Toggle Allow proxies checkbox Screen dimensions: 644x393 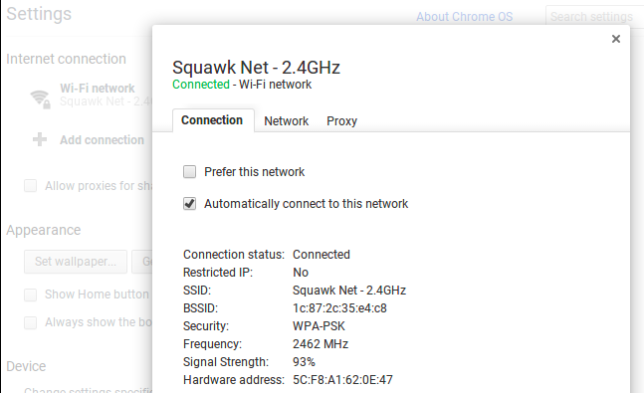[x=31, y=186]
